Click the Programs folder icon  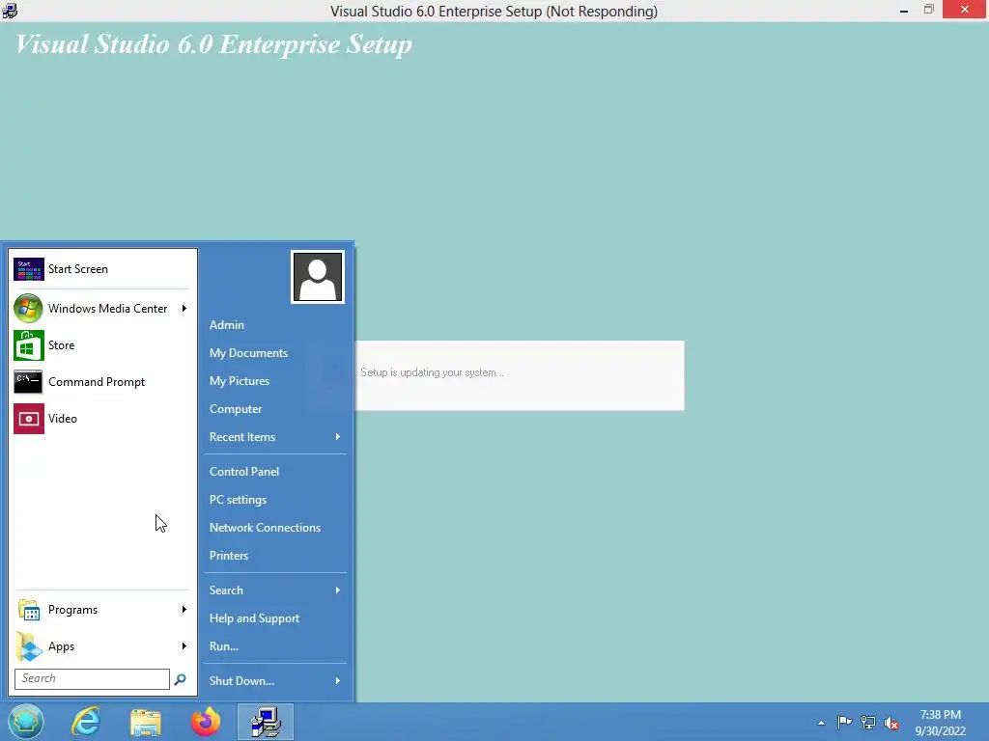tap(28, 610)
